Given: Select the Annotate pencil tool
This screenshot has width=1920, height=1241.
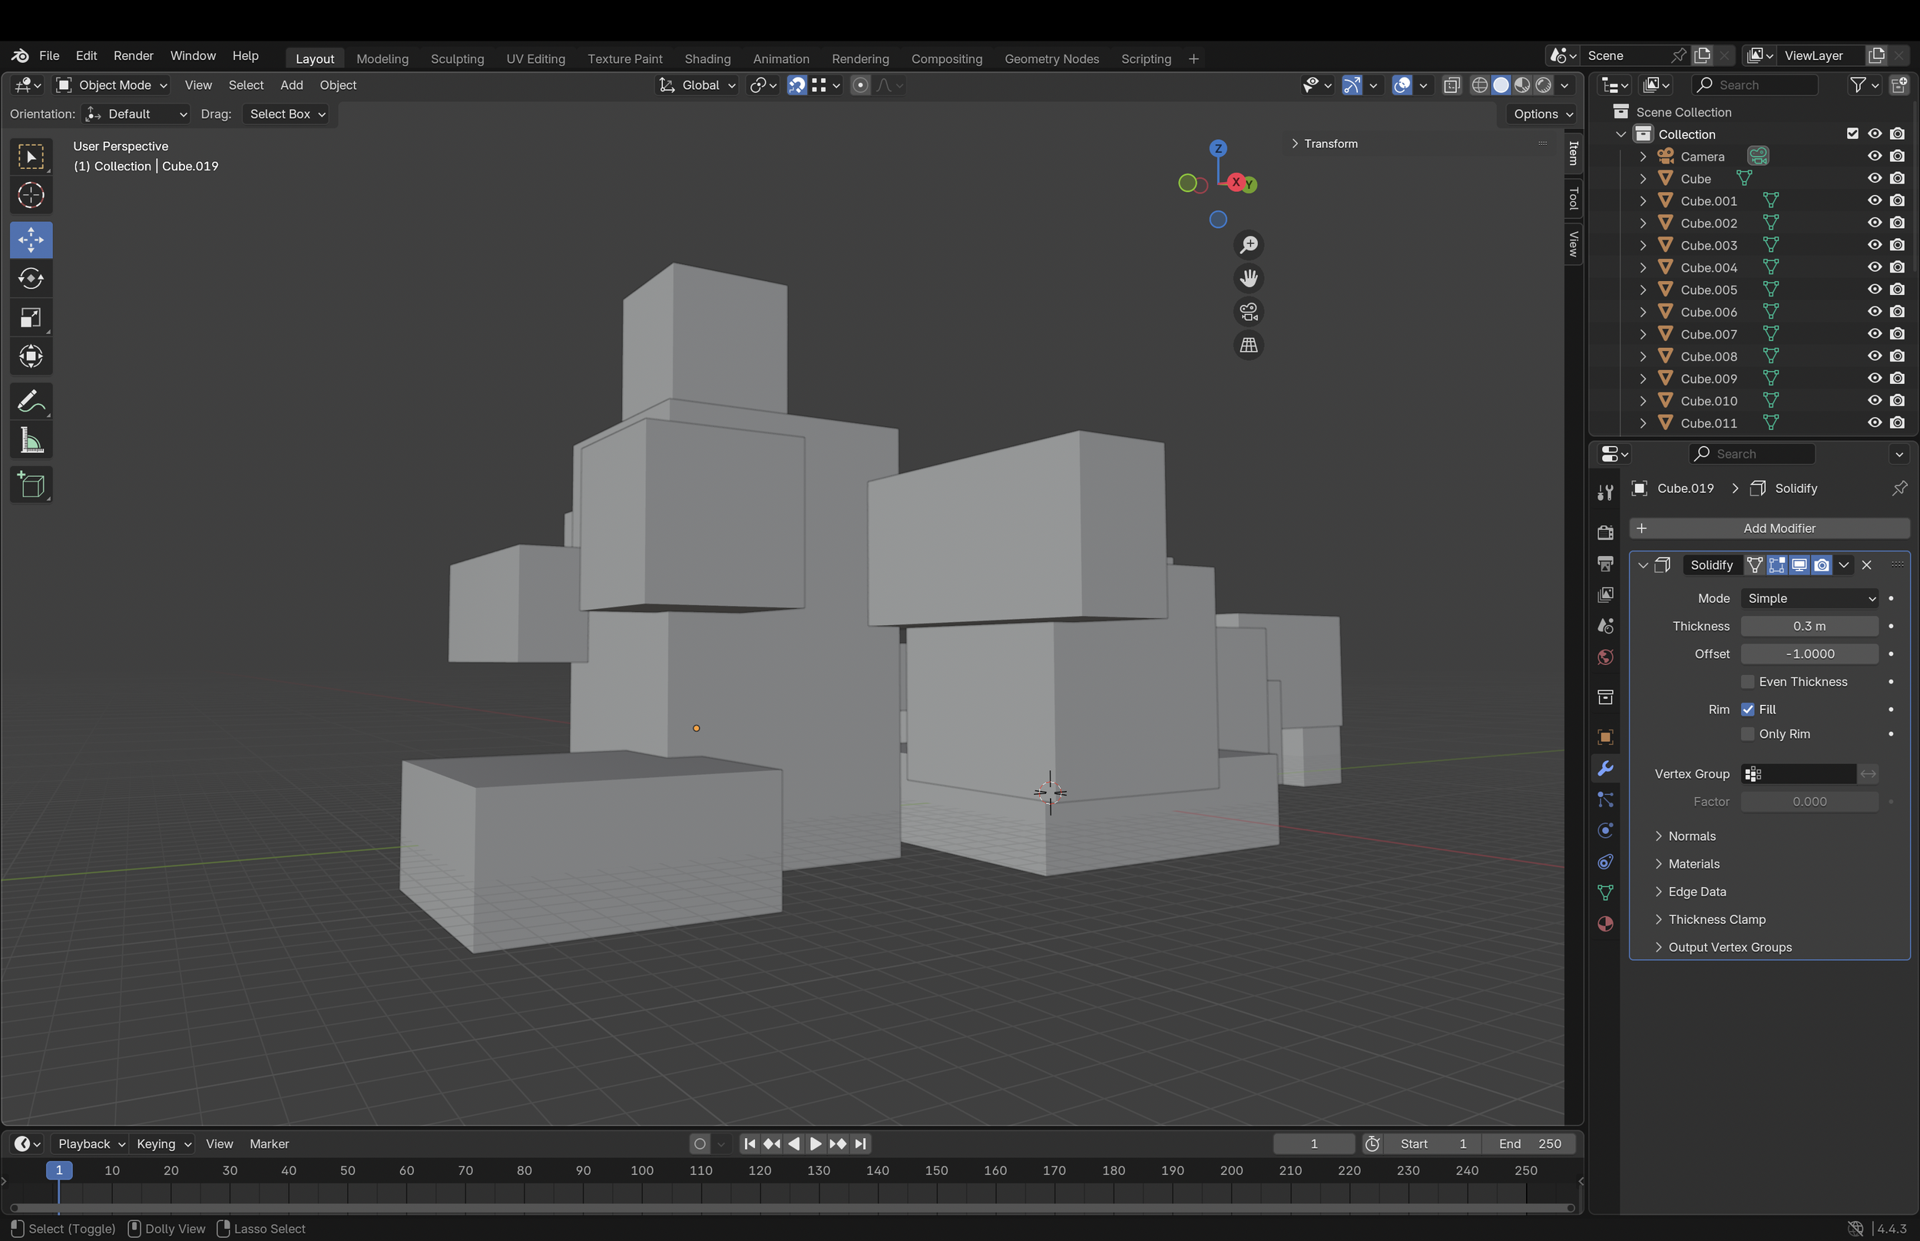Looking at the screenshot, I should coord(31,402).
